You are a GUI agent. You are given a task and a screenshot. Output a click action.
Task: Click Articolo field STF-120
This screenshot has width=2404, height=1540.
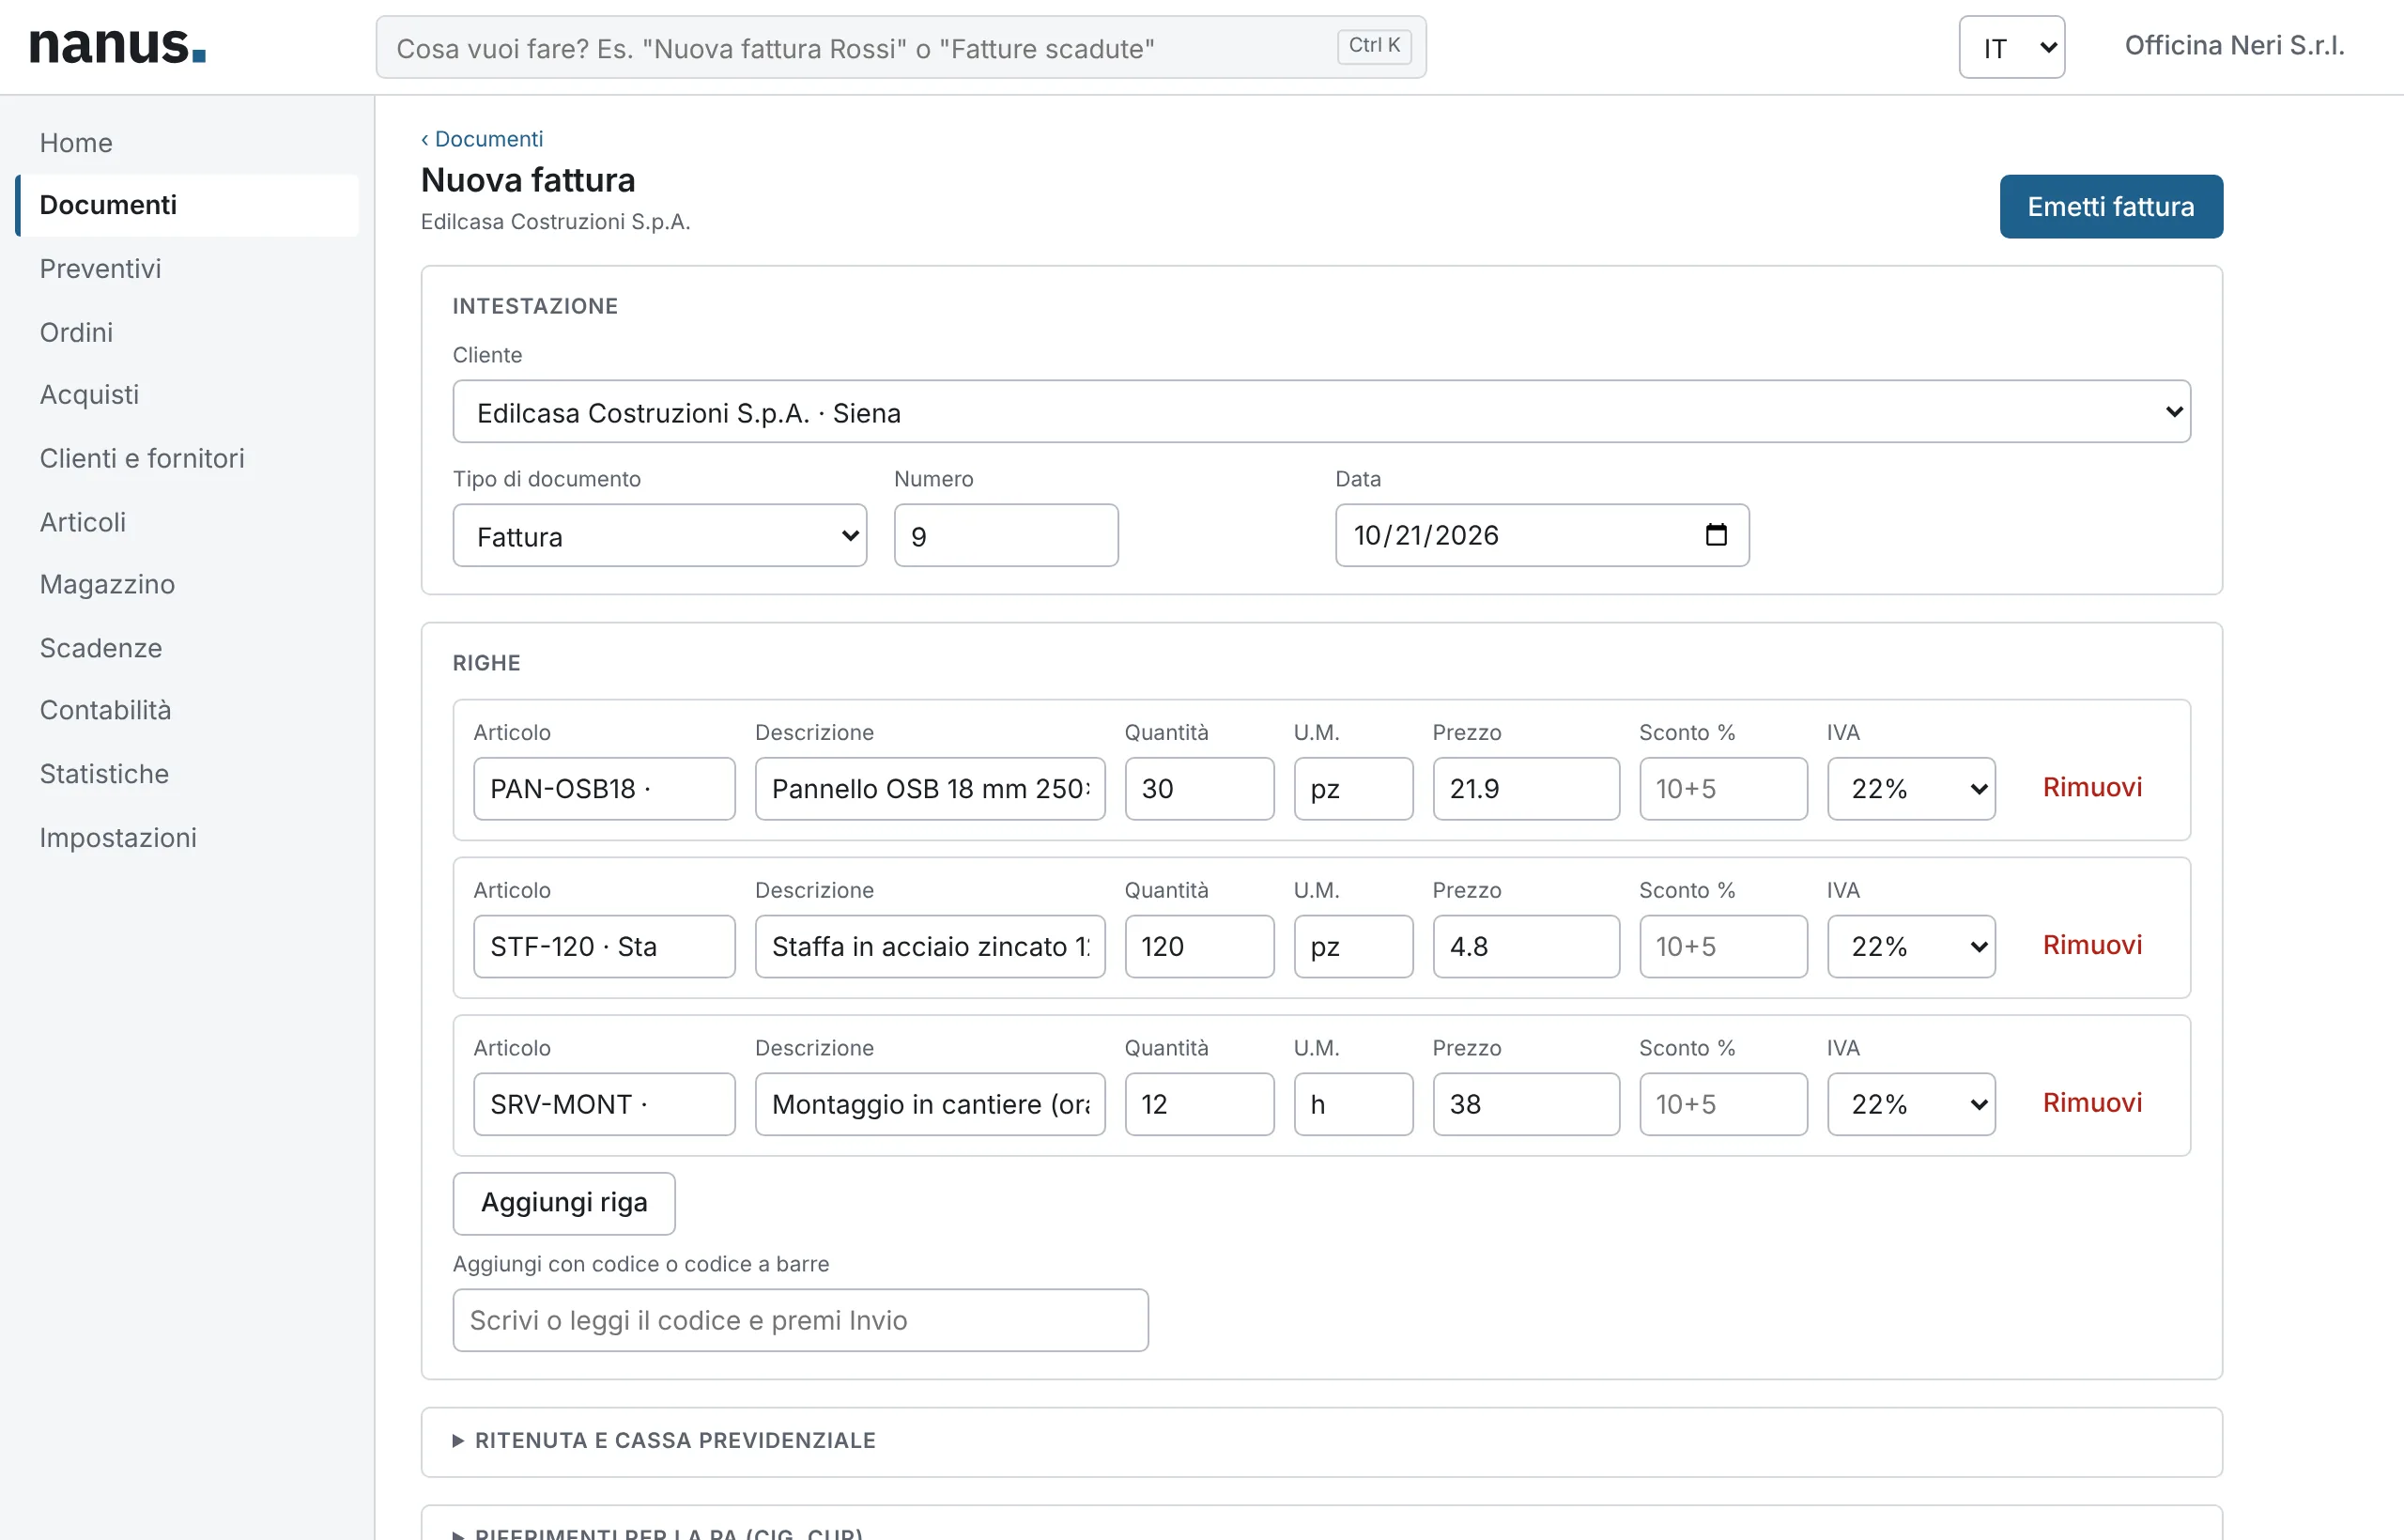click(604, 947)
